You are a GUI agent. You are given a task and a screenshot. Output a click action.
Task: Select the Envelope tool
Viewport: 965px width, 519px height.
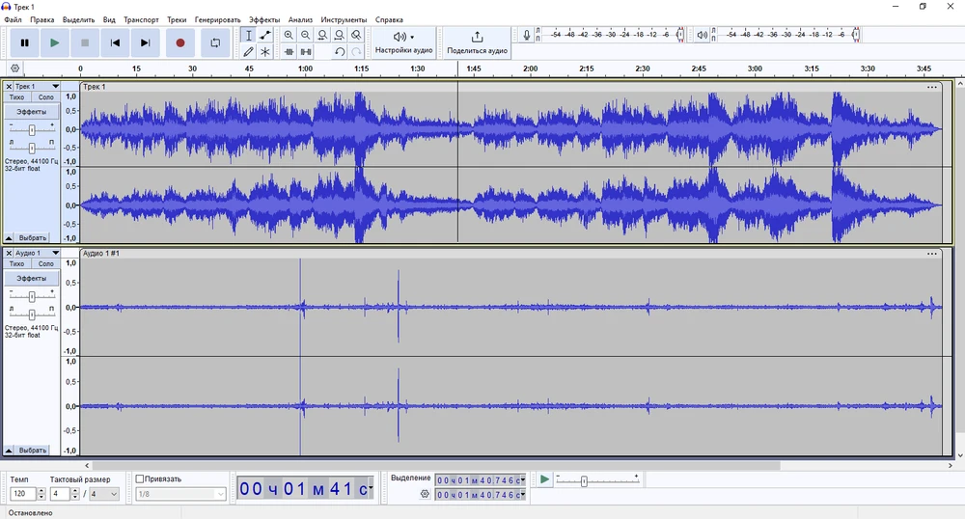coord(265,35)
